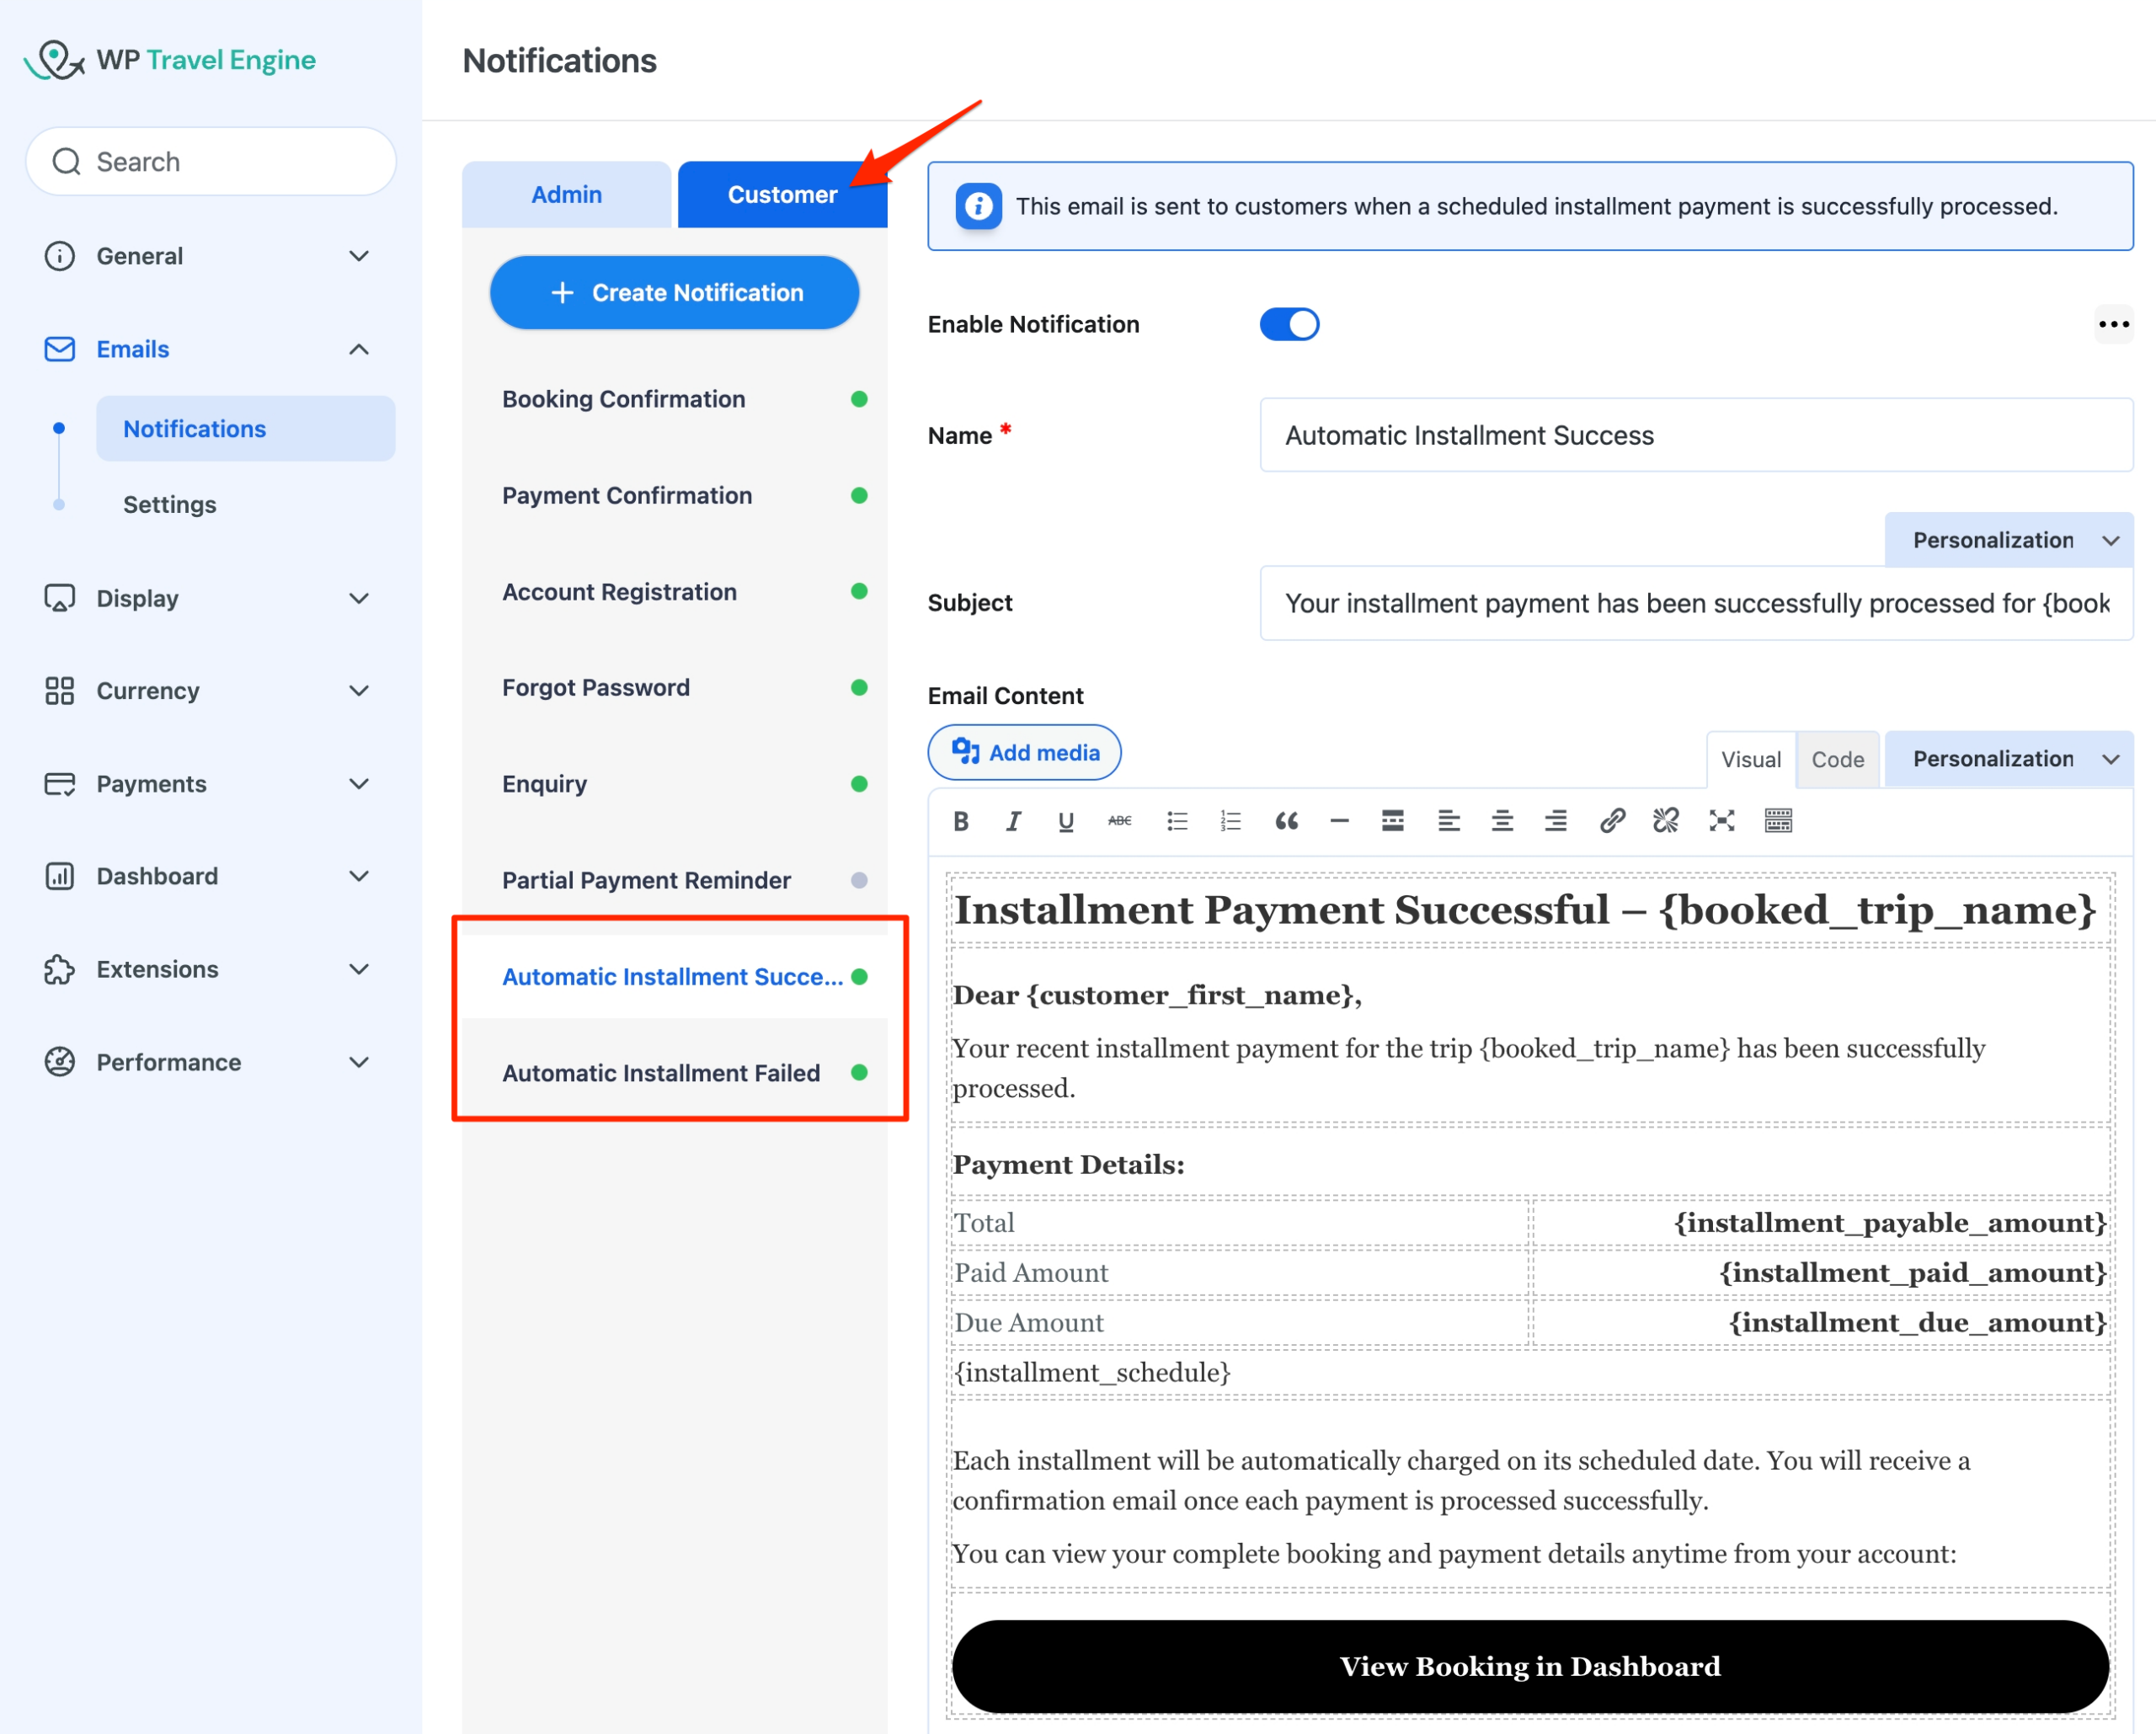The image size is (2156, 1734).
Task: Select Automatic Installment Failed notification
Action: (x=661, y=1072)
